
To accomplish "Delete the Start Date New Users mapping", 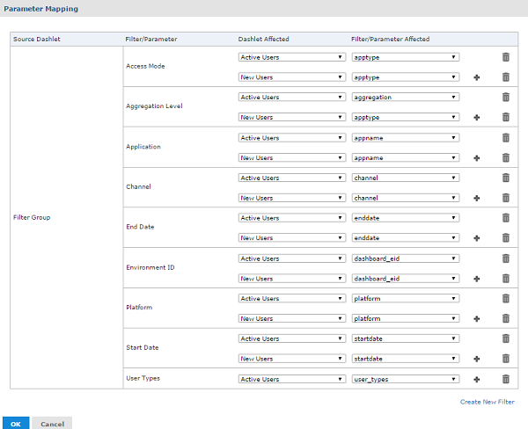I will [x=505, y=359].
